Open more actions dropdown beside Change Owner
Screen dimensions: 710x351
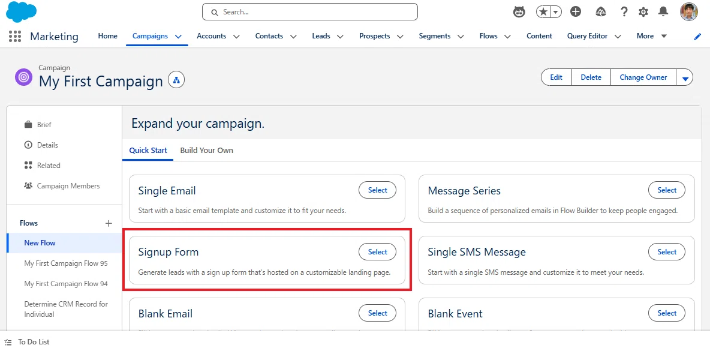685,77
